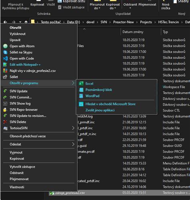Select Obnovit předchozí verze

(28, 136)
